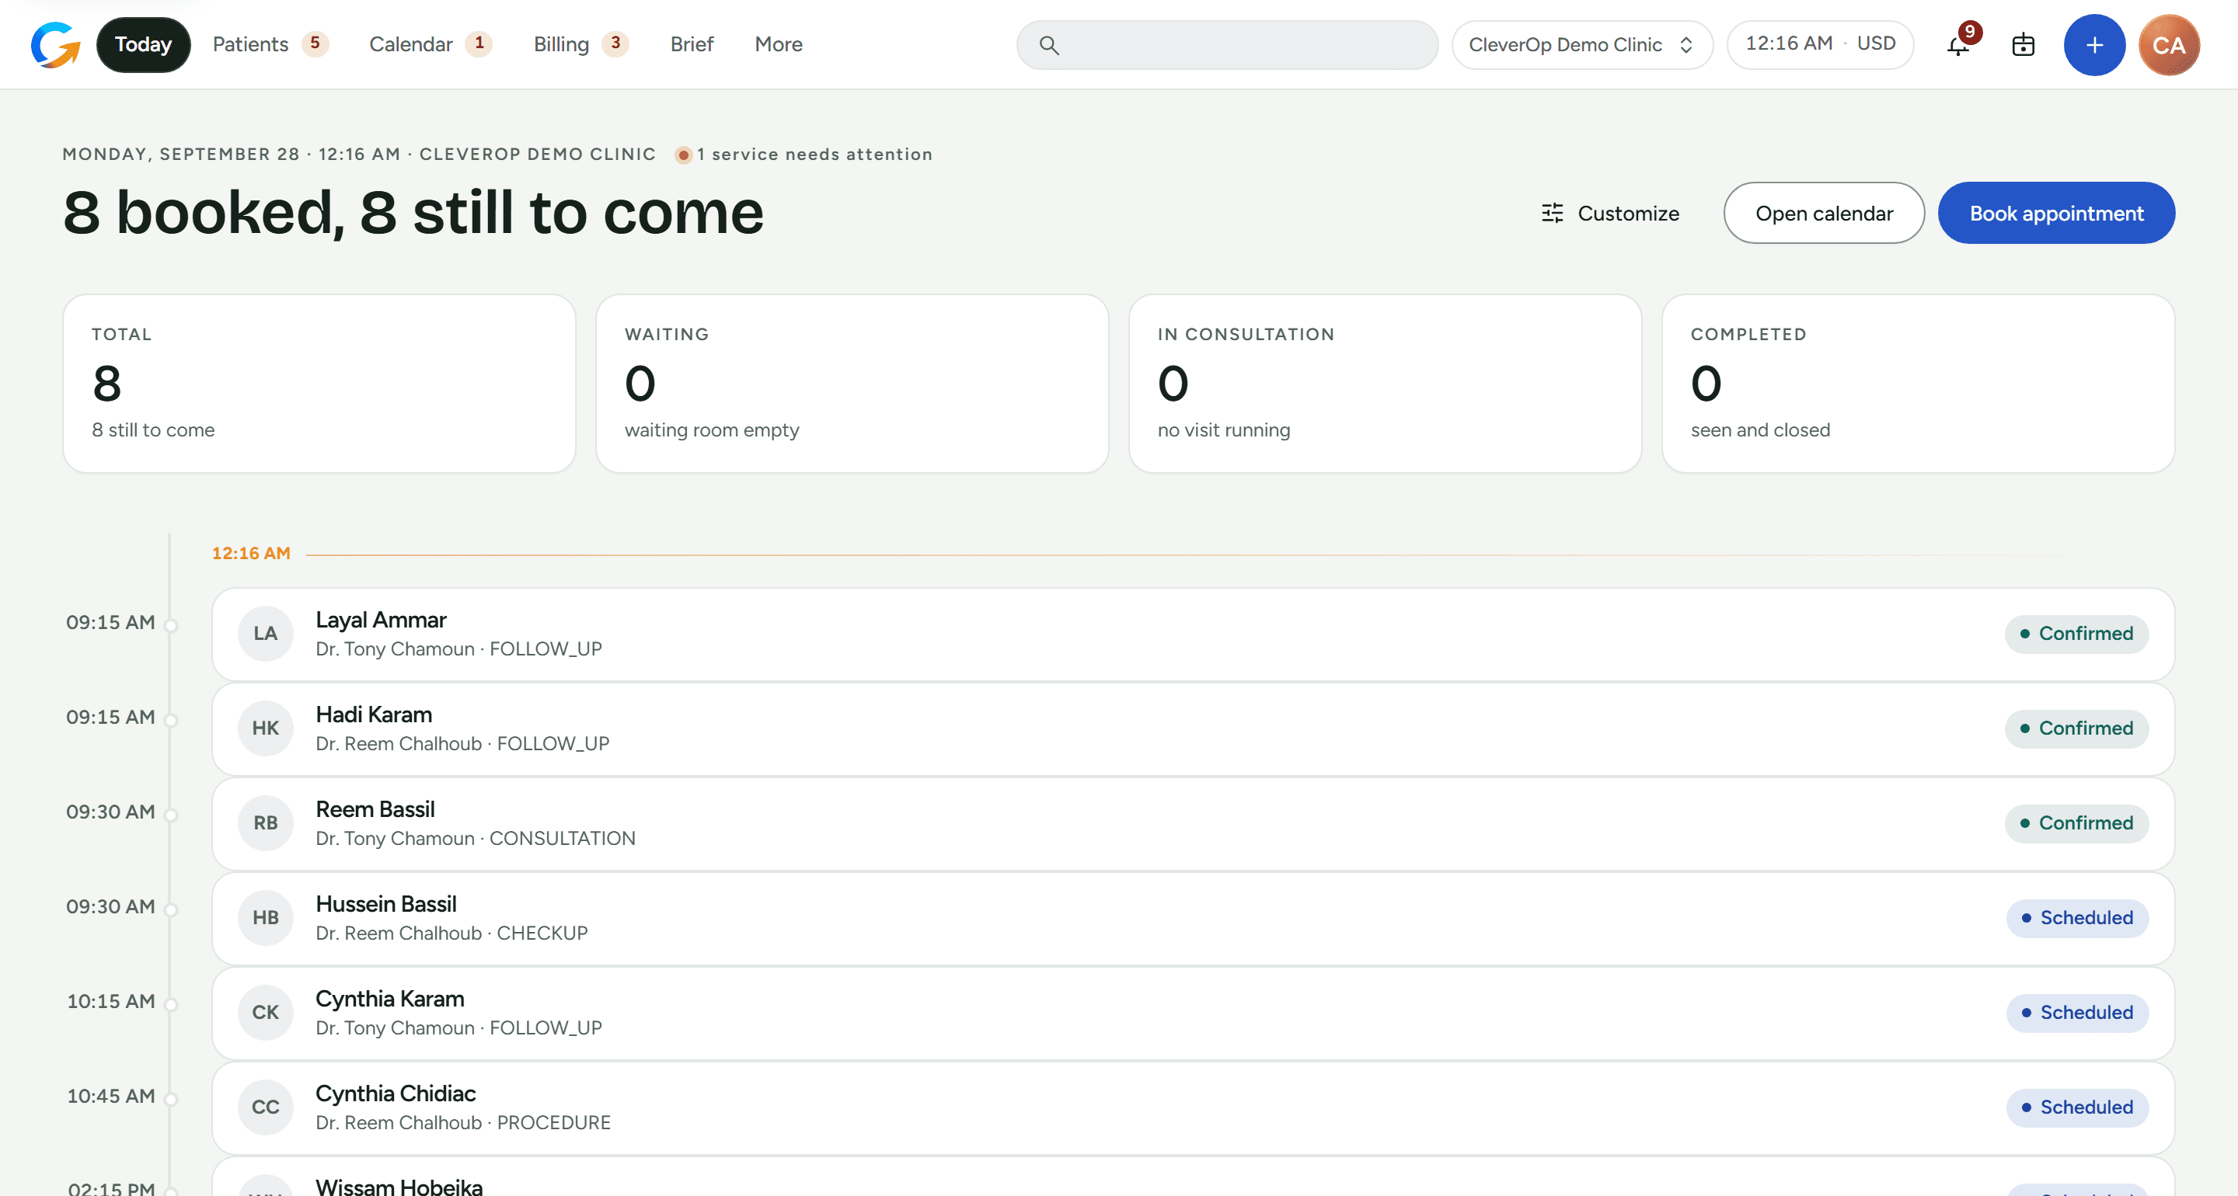Image resolution: width=2238 pixels, height=1196 pixels.
Task: Click the Book appointment button
Action: point(2055,213)
